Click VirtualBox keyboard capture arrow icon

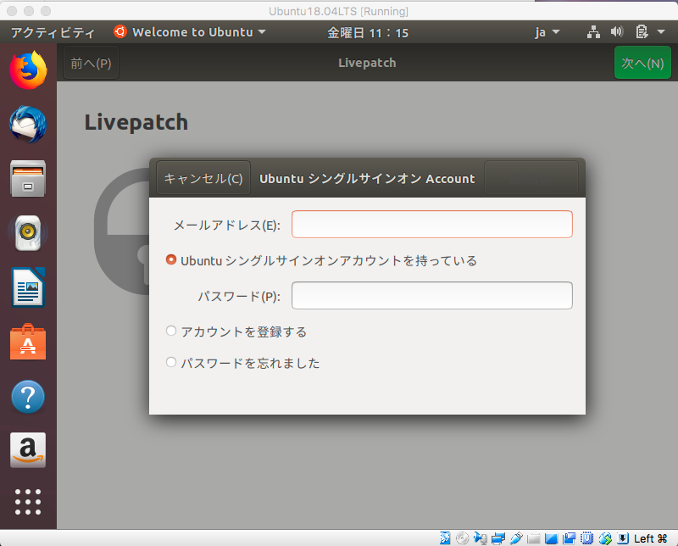click(x=623, y=538)
